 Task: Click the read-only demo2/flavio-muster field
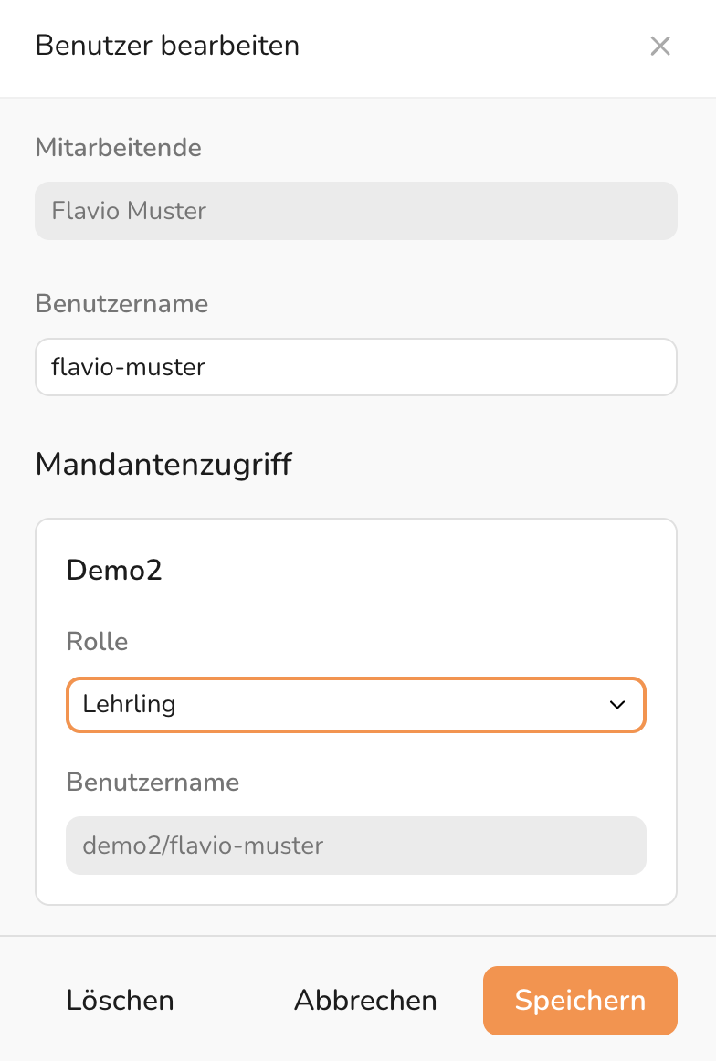(x=356, y=846)
